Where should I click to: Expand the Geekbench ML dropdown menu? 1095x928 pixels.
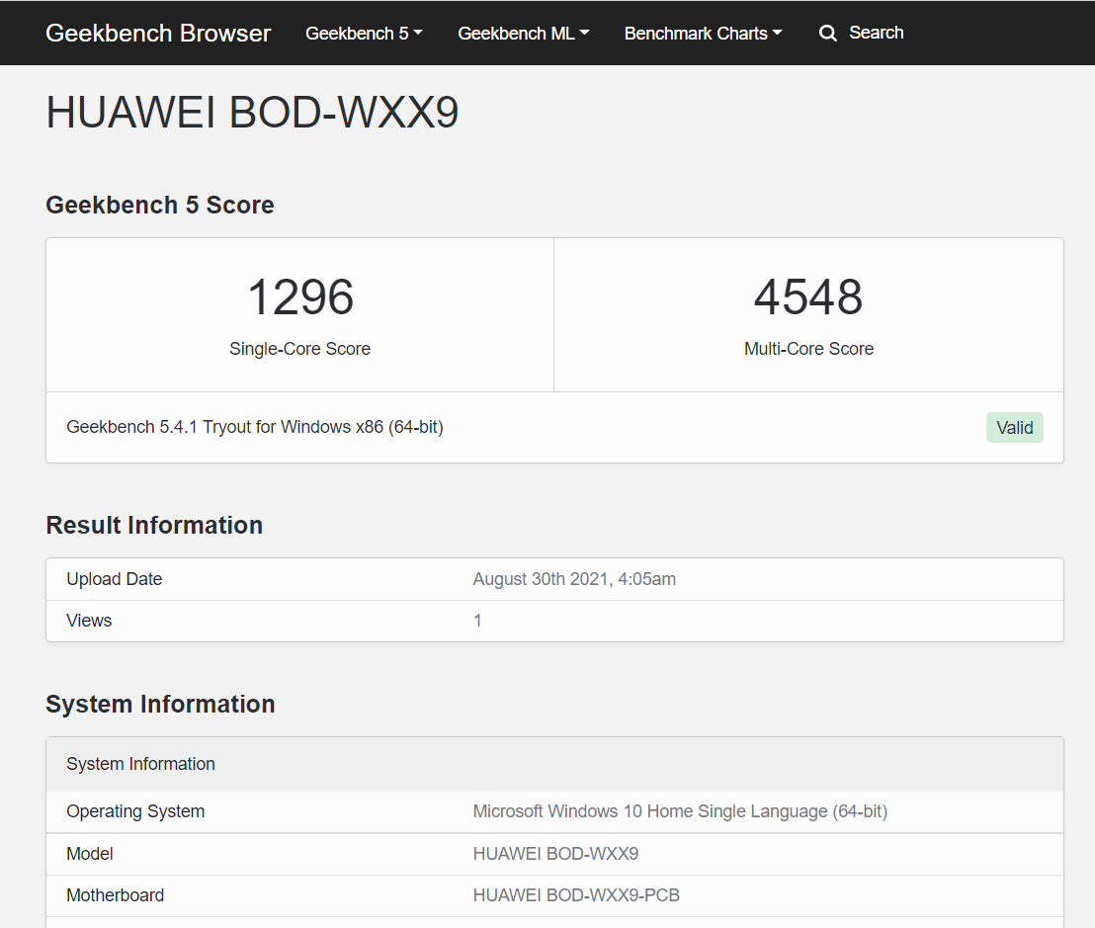(524, 33)
